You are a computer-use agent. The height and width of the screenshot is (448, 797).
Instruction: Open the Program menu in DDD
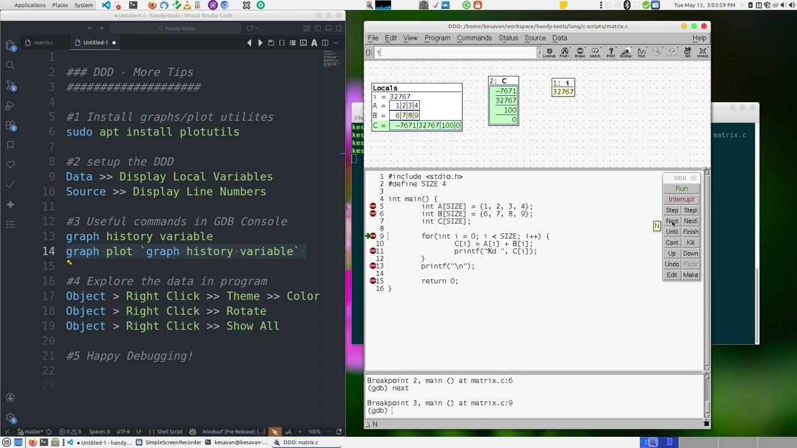(x=437, y=38)
